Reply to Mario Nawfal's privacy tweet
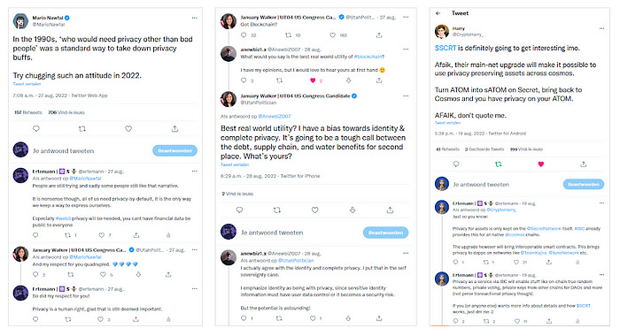The image size is (620, 336). (36, 129)
